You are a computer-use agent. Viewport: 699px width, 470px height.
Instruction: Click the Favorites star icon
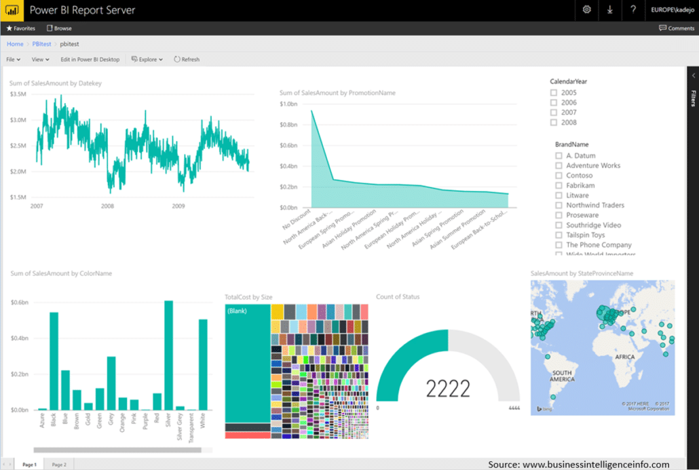pyautogui.click(x=11, y=28)
